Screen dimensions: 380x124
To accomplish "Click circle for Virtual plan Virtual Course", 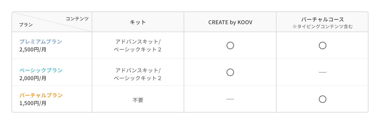I will [322, 99].
